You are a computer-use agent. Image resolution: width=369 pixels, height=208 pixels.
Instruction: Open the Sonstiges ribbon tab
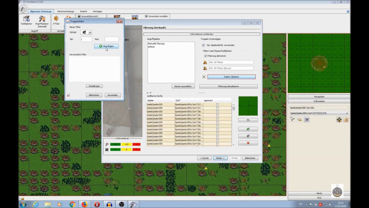(x=97, y=11)
